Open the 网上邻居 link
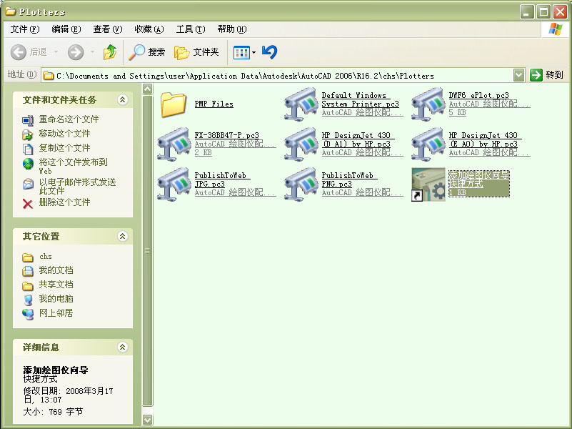The image size is (572, 429). click(x=56, y=313)
